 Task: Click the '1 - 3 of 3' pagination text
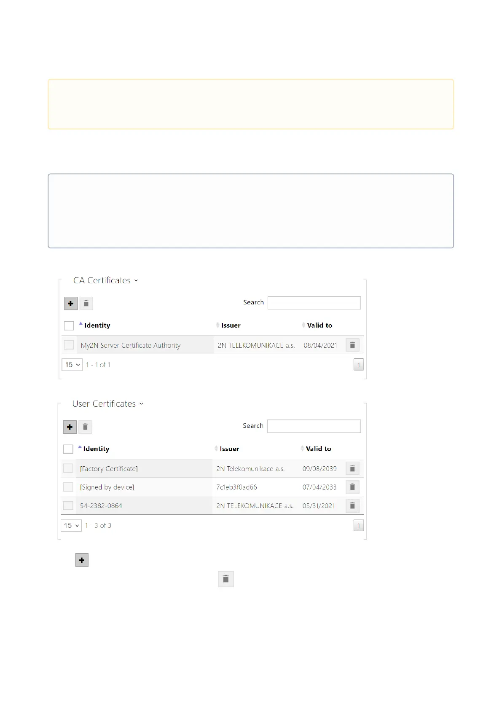click(x=98, y=526)
